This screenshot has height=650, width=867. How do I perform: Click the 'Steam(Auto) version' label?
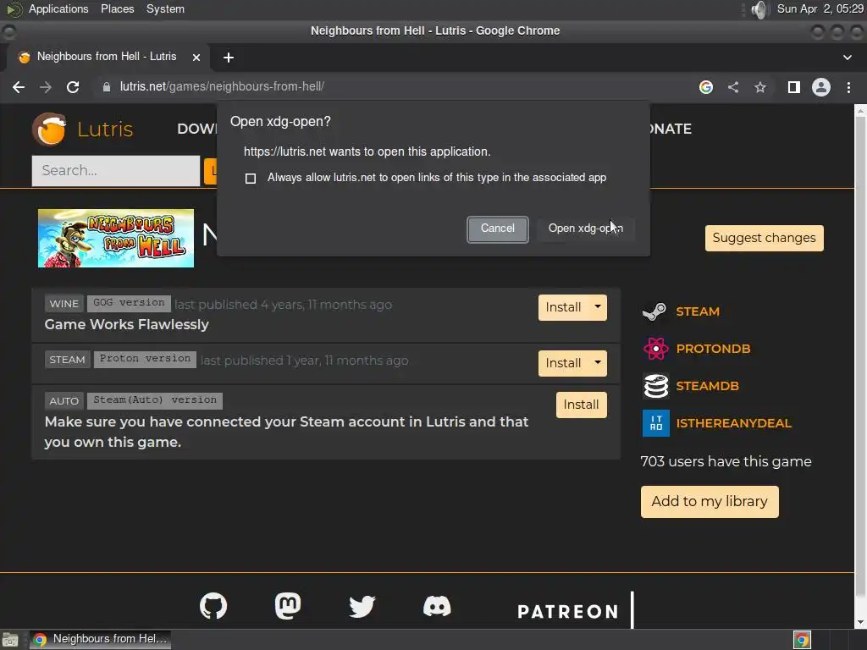tap(155, 400)
